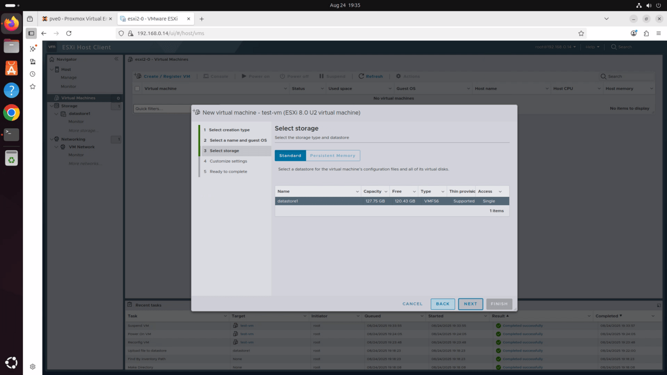Image resolution: width=667 pixels, height=375 pixels.
Task: Open the Name column dropdown in datastore table
Action: pyautogui.click(x=357, y=192)
